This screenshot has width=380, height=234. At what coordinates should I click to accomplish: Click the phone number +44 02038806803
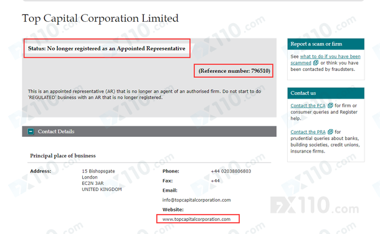coord(231,171)
